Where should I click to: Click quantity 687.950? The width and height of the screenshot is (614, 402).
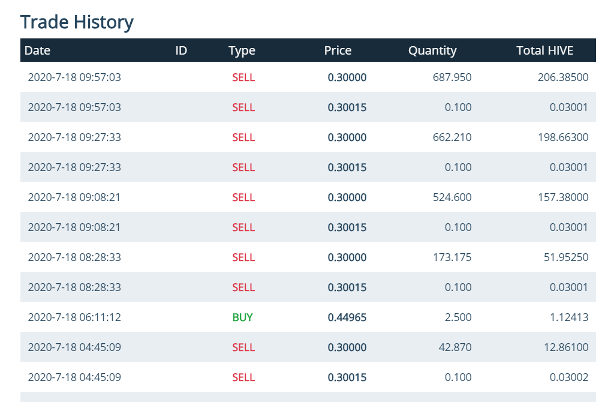(452, 77)
